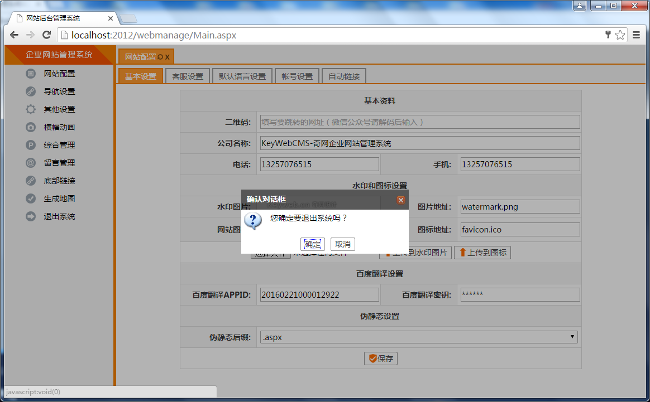Reload the page with refresh icon
Viewport: 650px width, 402px height.
(47, 35)
